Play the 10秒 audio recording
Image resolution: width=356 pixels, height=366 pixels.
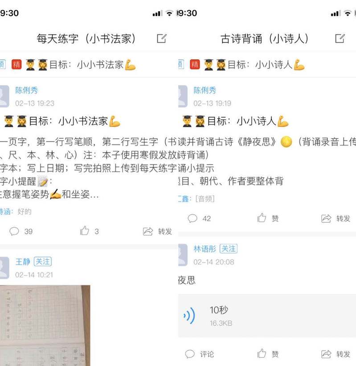pos(267,316)
